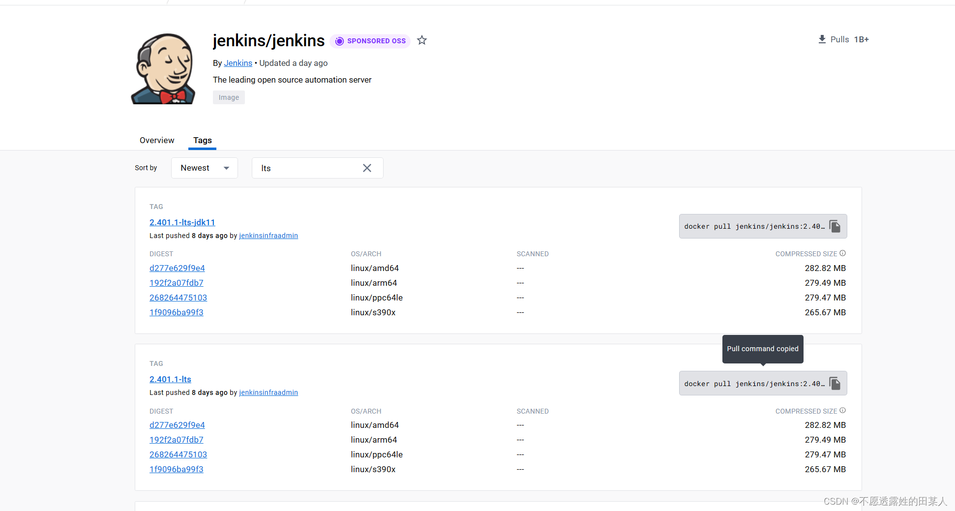The width and height of the screenshot is (955, 511).
Task: Click linux/s390x in 2.401.1-lts card
Action: click(373, 469)
